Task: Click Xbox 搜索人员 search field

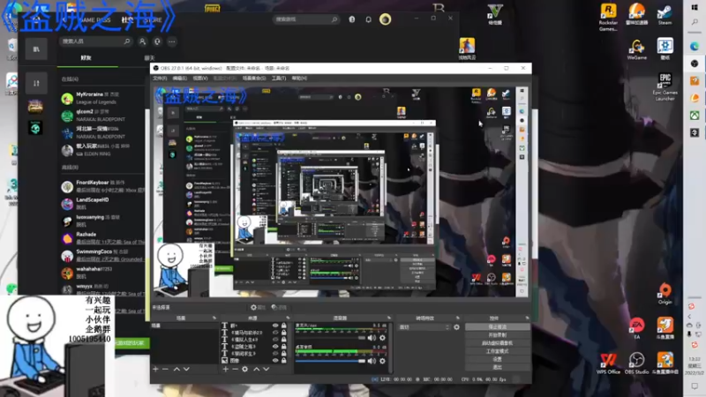Action: click(95, 41)
